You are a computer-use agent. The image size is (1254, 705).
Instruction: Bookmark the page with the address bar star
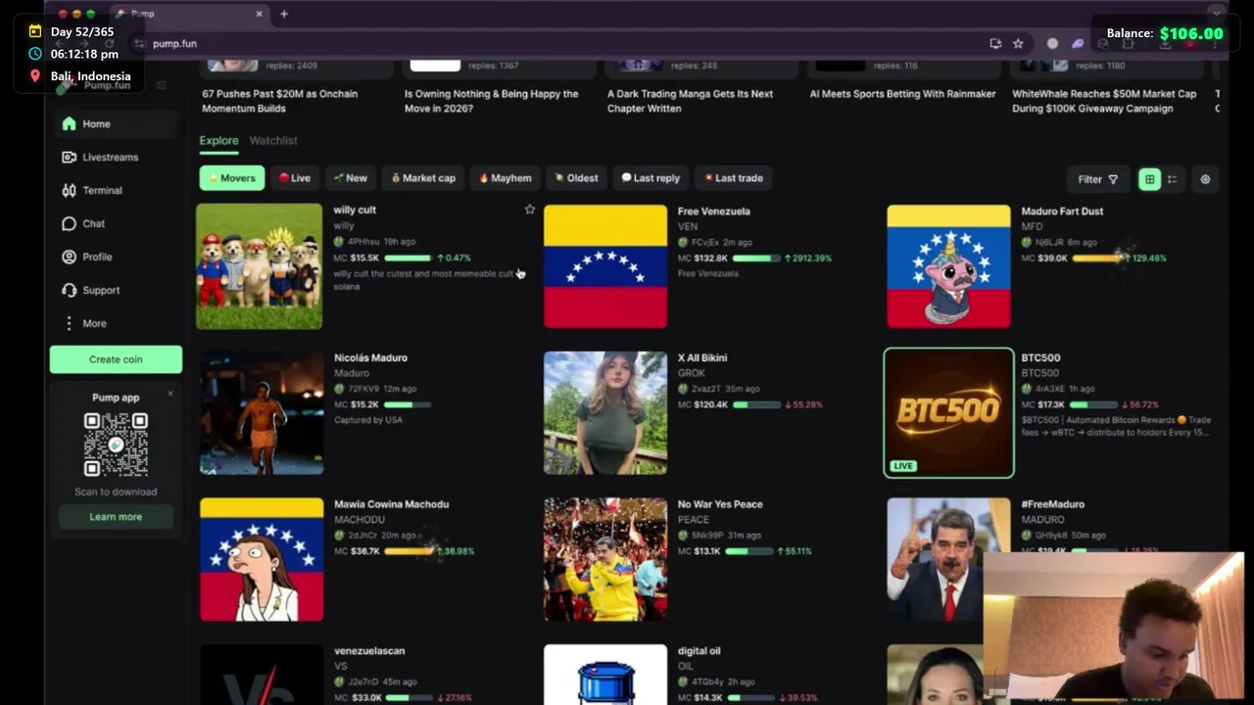(x=1018, y=43)
